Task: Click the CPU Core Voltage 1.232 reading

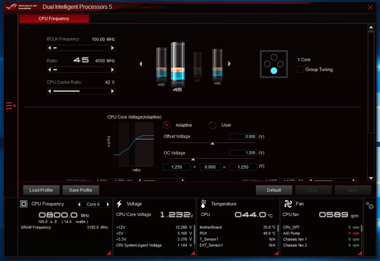Action: click(x=177, y=215)
